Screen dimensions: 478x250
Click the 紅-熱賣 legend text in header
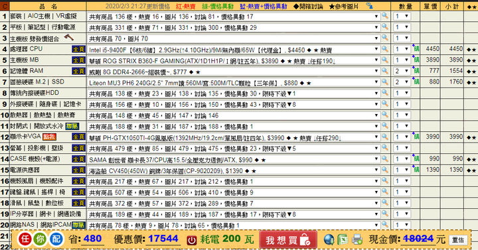pos(186,7)
